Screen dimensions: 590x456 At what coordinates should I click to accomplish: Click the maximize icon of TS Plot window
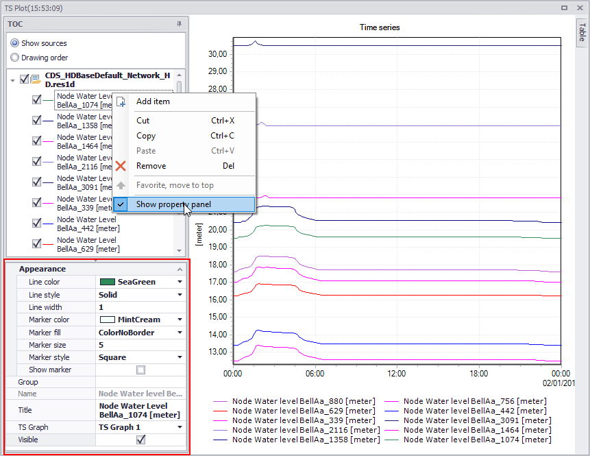tap(564, 8)
